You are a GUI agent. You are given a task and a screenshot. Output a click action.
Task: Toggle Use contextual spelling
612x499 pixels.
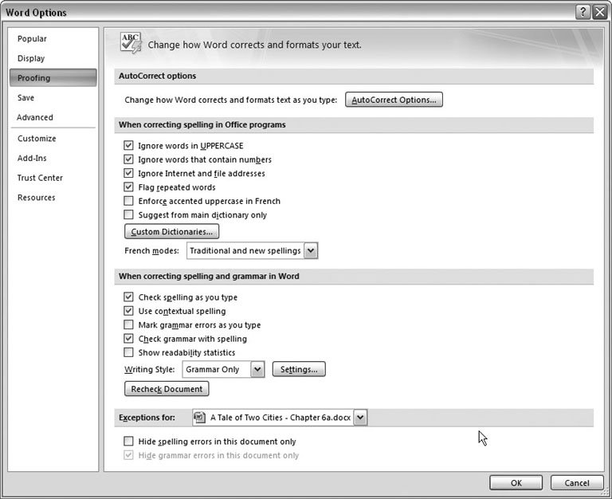point(128,311)
